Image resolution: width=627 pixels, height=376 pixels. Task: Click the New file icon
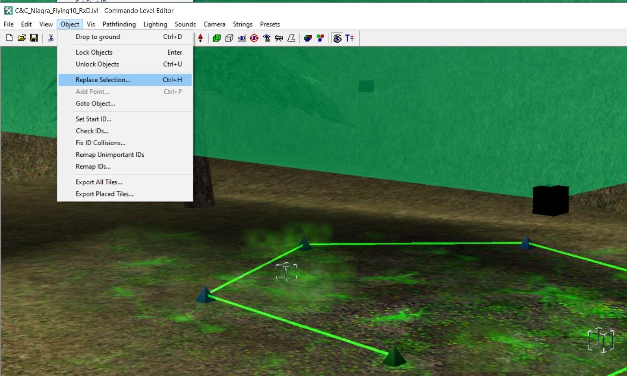click(9, 38)
